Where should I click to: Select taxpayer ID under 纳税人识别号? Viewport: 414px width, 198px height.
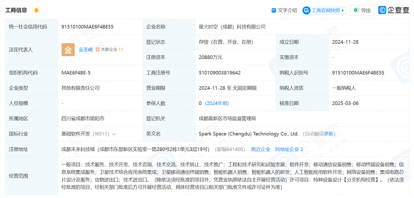click(358, 73)
